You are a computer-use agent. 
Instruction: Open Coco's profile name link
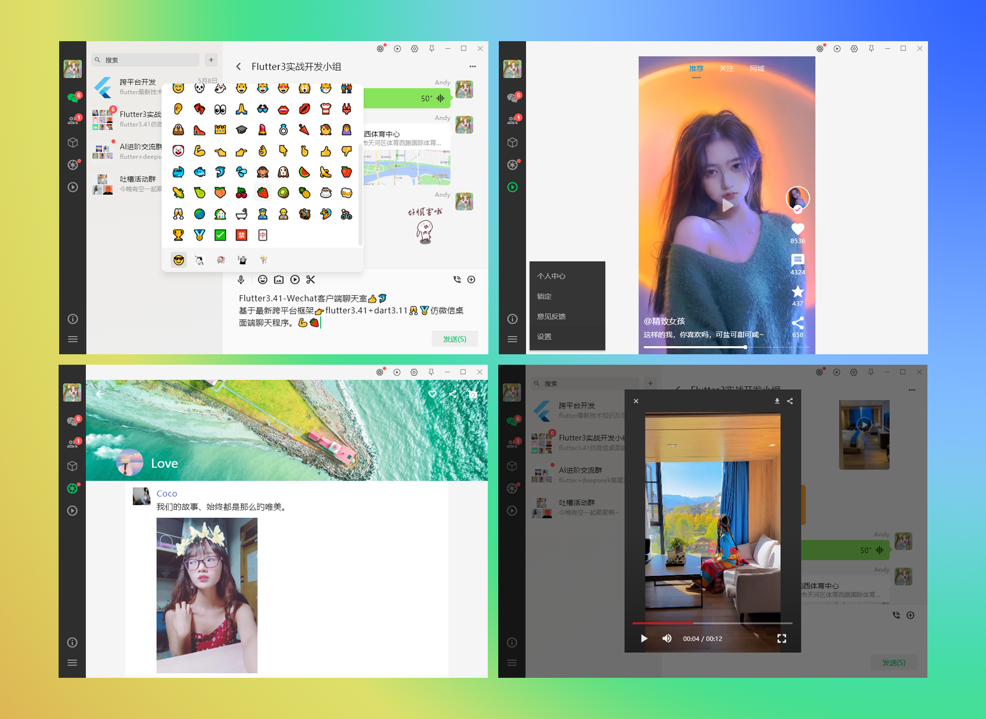tap(166, 493)
